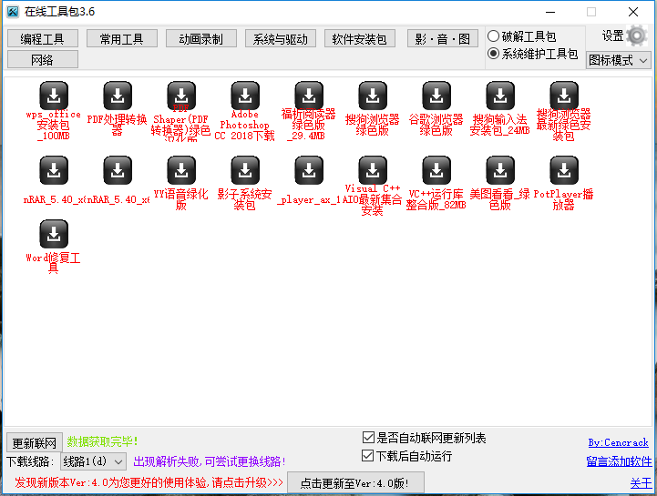Download Visual C++ AIO最新集合安装

373,170
